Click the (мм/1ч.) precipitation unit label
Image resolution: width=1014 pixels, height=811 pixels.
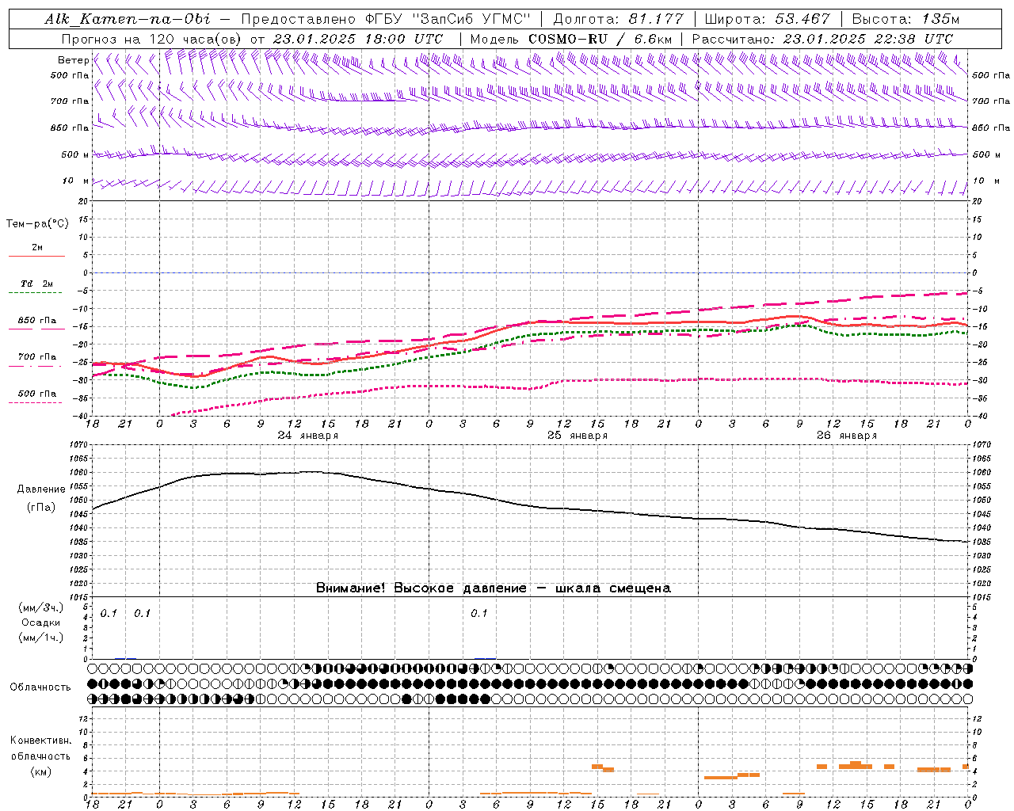tap(41, 638)
